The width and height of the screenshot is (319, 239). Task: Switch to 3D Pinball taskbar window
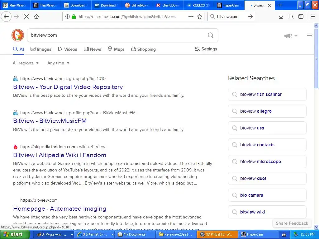point(217,235)
